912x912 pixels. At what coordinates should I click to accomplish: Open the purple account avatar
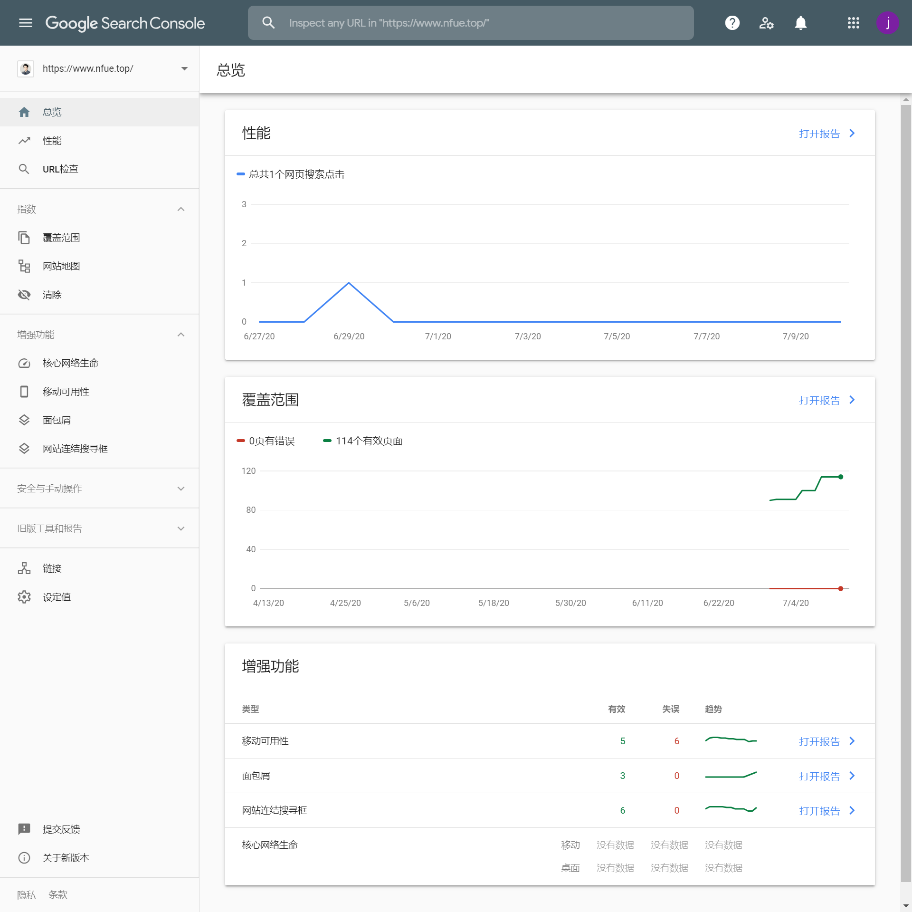(x=887, y=23)
